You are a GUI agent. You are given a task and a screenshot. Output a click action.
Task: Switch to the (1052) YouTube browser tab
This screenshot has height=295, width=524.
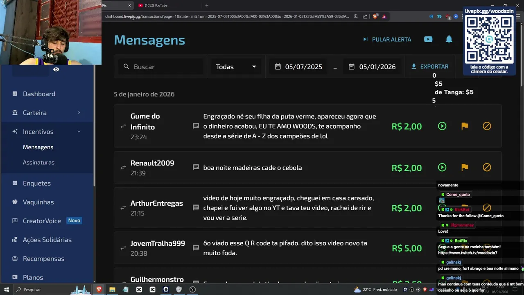click(168, 5)
